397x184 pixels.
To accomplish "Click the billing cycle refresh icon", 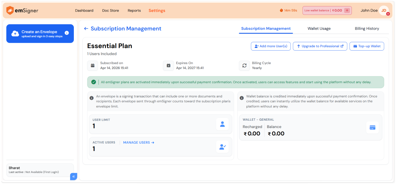I will click(x=244, y=65).
